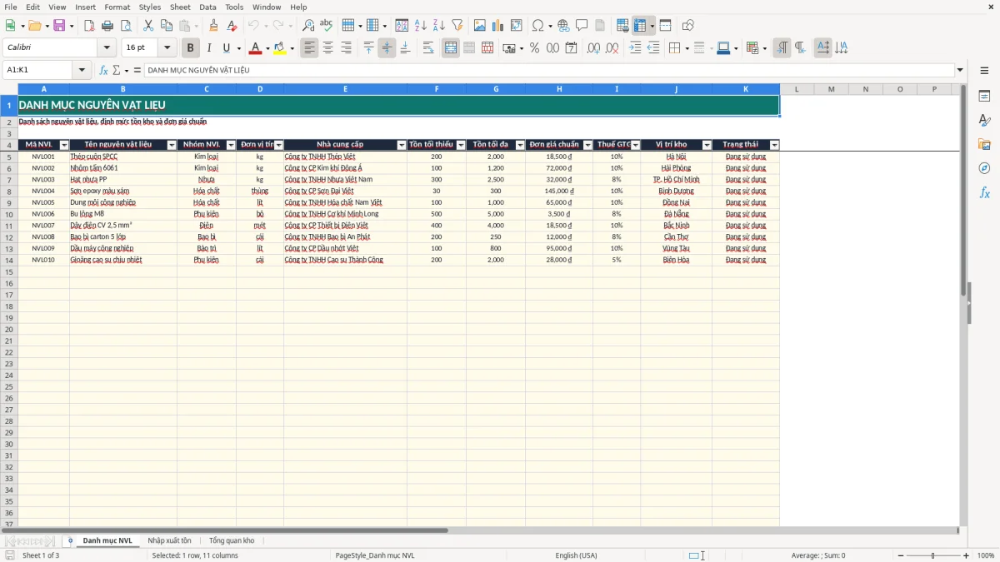Format cell as Date icon
Viewport: 1000px width, 562px height.
click(x=571, y=48)
